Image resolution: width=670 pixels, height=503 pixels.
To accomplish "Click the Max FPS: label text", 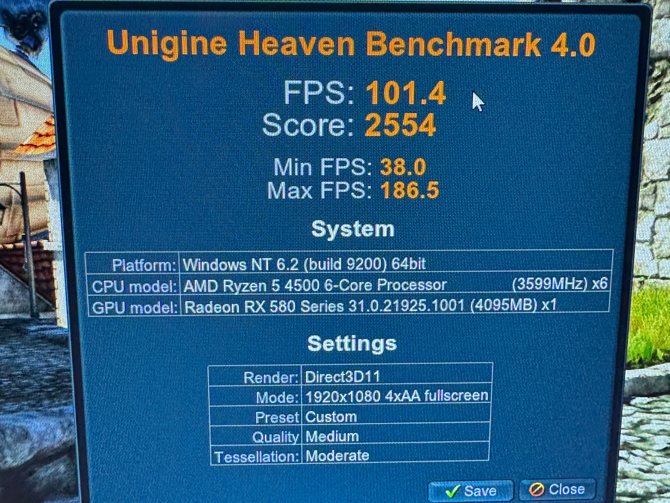I will click(x=319, y=190).
